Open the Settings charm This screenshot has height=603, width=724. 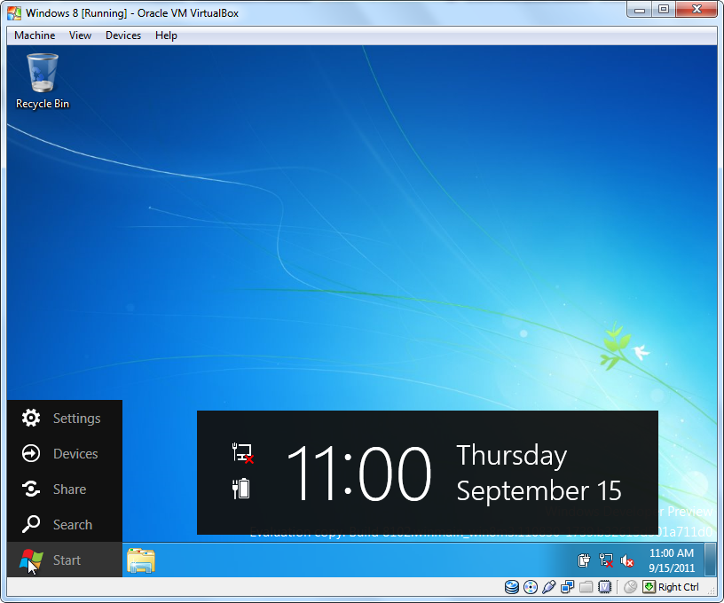click(65, 418)
